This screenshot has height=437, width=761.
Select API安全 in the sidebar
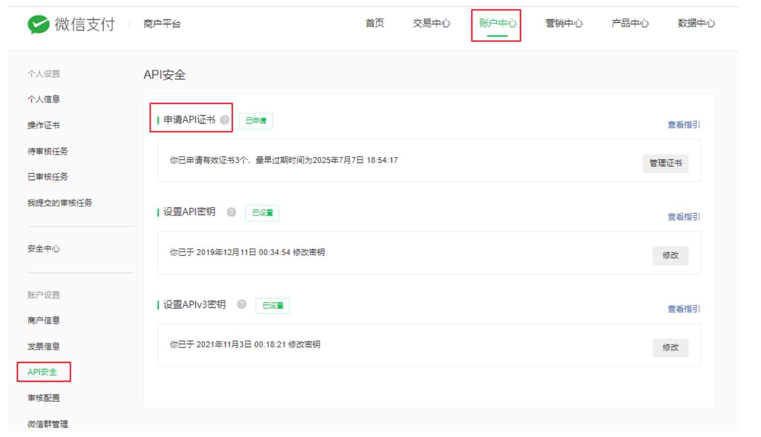coord(42,372)
